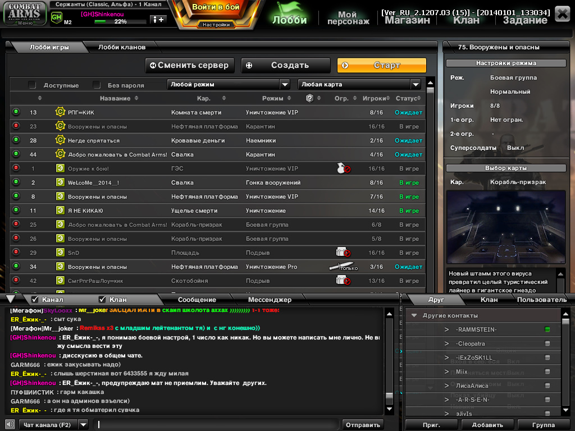The height and width of the screenshot is (431, 575).
Task: Click the room list scrollbar
Action: click(x=431, y=185)
